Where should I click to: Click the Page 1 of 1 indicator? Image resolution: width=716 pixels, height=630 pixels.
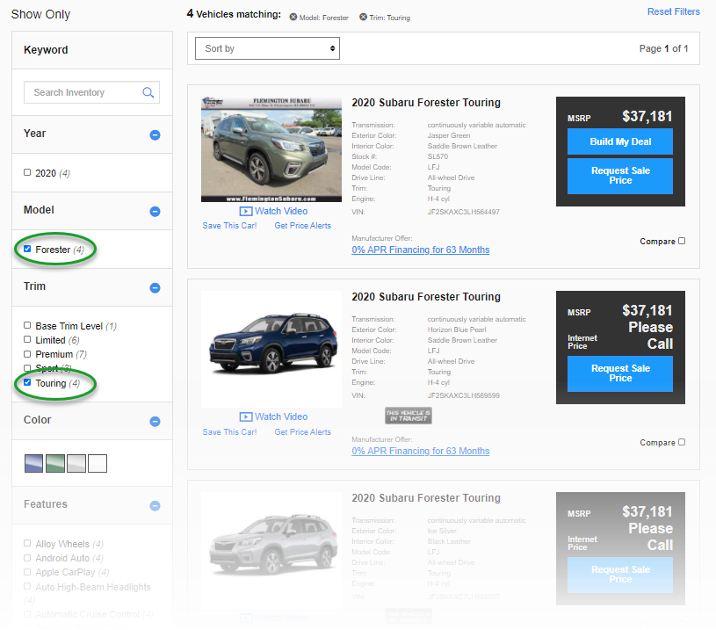[x=663, y=48]
